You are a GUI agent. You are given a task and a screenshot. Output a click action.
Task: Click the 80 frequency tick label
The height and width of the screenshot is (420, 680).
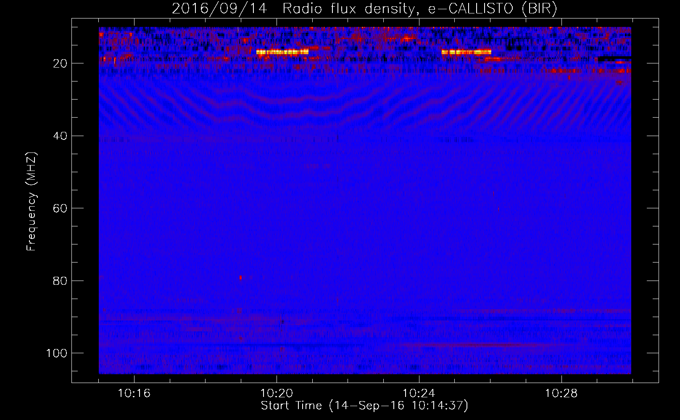point(61,281)
